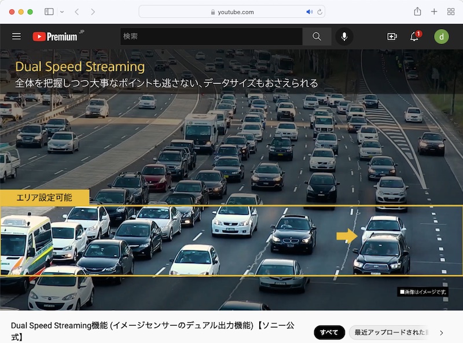Screen dimensions: 463x343
Task: Check notifications via the bell icon
Action: pyautogui.click(x=415, y=37)
